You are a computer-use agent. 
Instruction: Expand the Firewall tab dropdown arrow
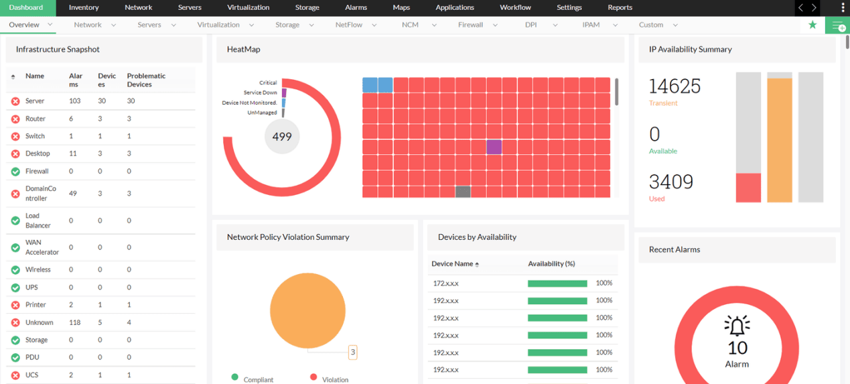click(495, 25)
